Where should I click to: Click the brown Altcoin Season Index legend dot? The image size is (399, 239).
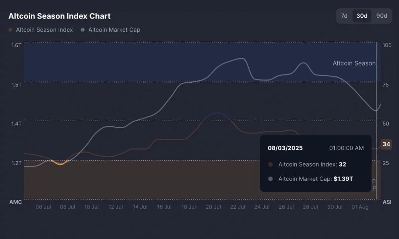coord(10,30)
